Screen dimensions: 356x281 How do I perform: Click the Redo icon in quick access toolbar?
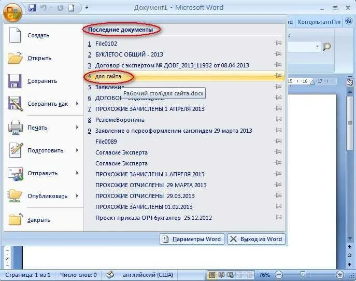click(x=61, y=8)
